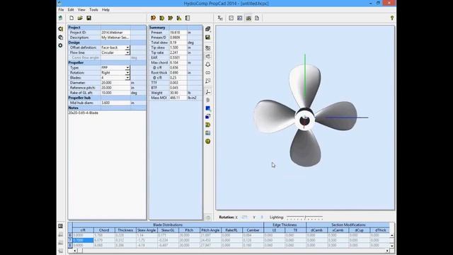The width and height of the screenshot is (453, 255).
Task: Open the propeller Type dropdown
Action: (x=127, y=68)
